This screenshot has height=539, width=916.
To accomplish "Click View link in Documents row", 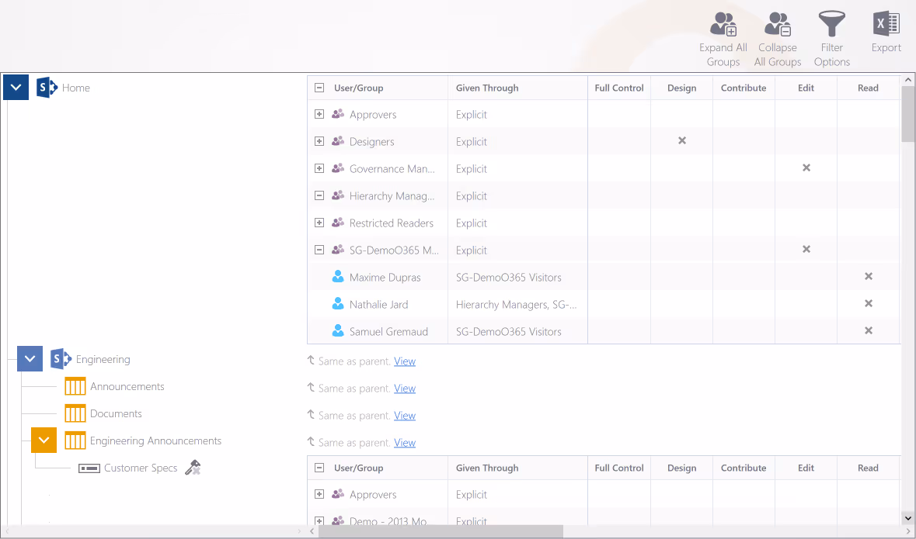I will (405, 416).
